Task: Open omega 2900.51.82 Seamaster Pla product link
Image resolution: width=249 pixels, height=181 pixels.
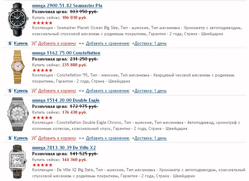Action: (x=67, y=6)
